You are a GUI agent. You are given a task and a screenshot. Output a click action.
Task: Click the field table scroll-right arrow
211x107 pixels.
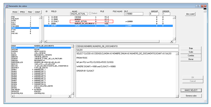pyautogui.click(x=171, y=41)
